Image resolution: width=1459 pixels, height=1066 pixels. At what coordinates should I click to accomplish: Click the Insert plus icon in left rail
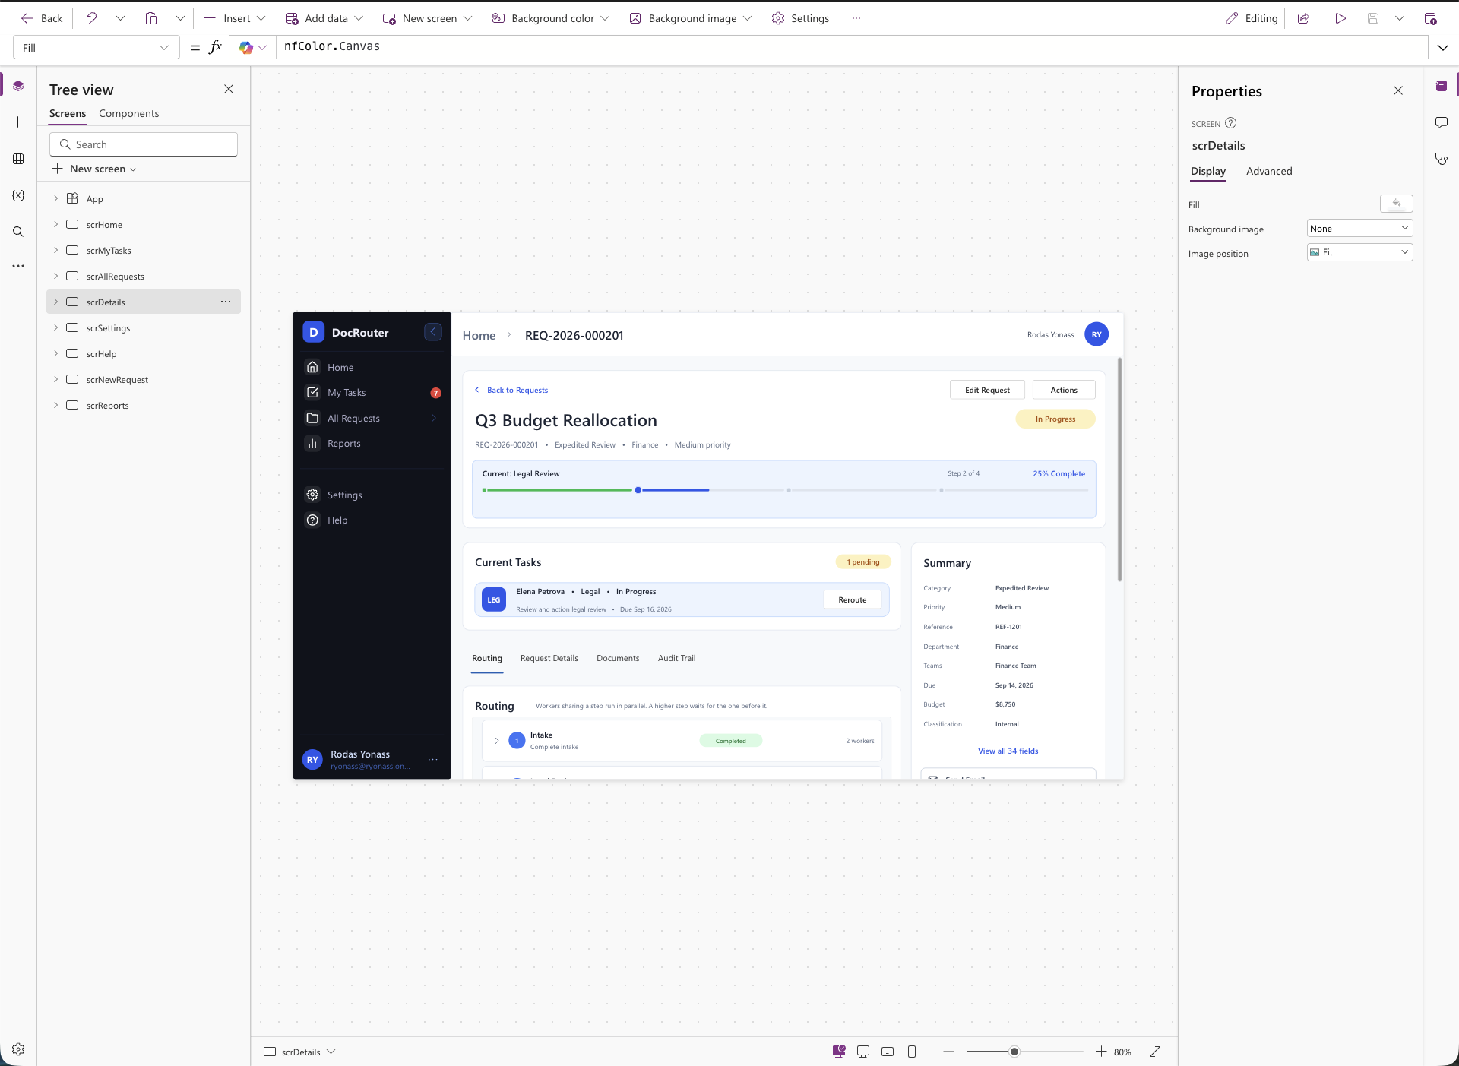tap(18, 122)
